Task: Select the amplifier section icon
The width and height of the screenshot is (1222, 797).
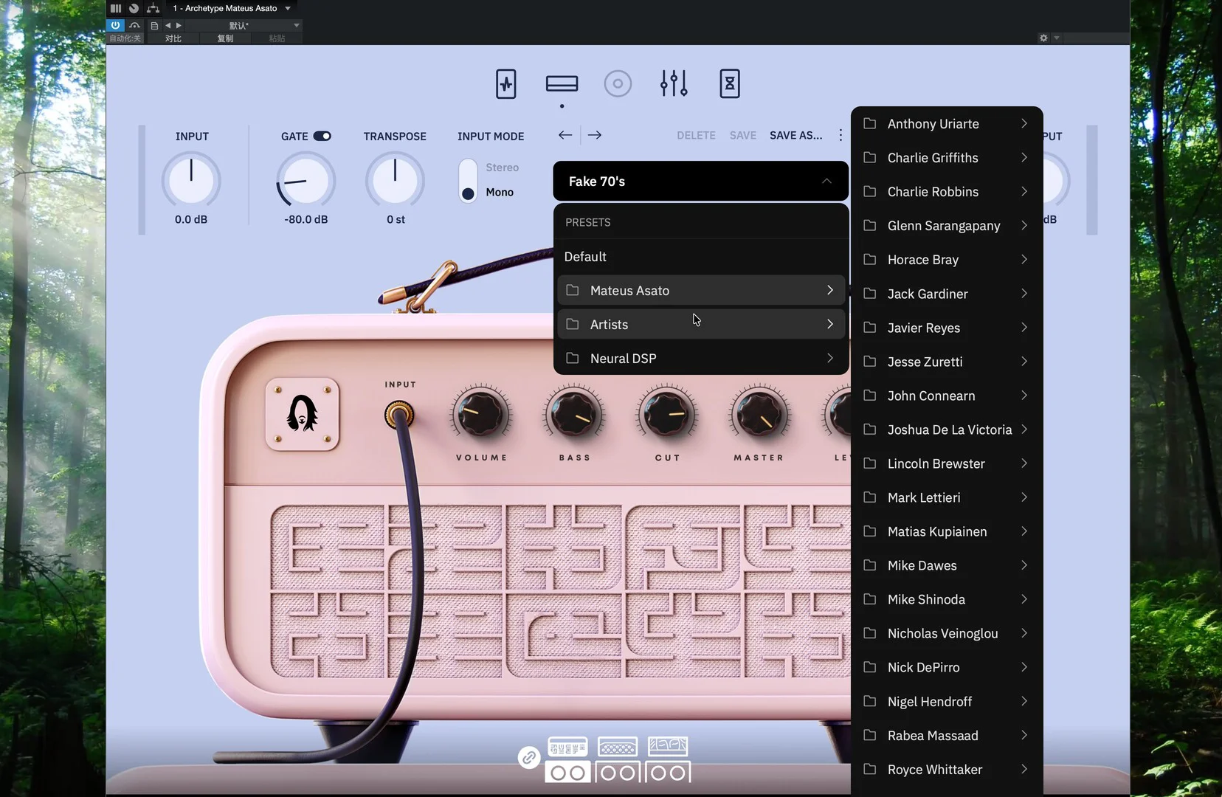Action: click(562, 84)
